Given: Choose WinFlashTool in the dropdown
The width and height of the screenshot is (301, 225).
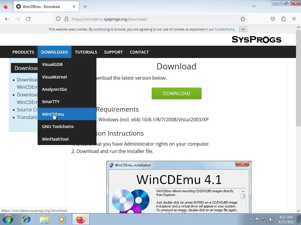Looking at the screenshot, I should pyautogui.click(x=67, y=139).
